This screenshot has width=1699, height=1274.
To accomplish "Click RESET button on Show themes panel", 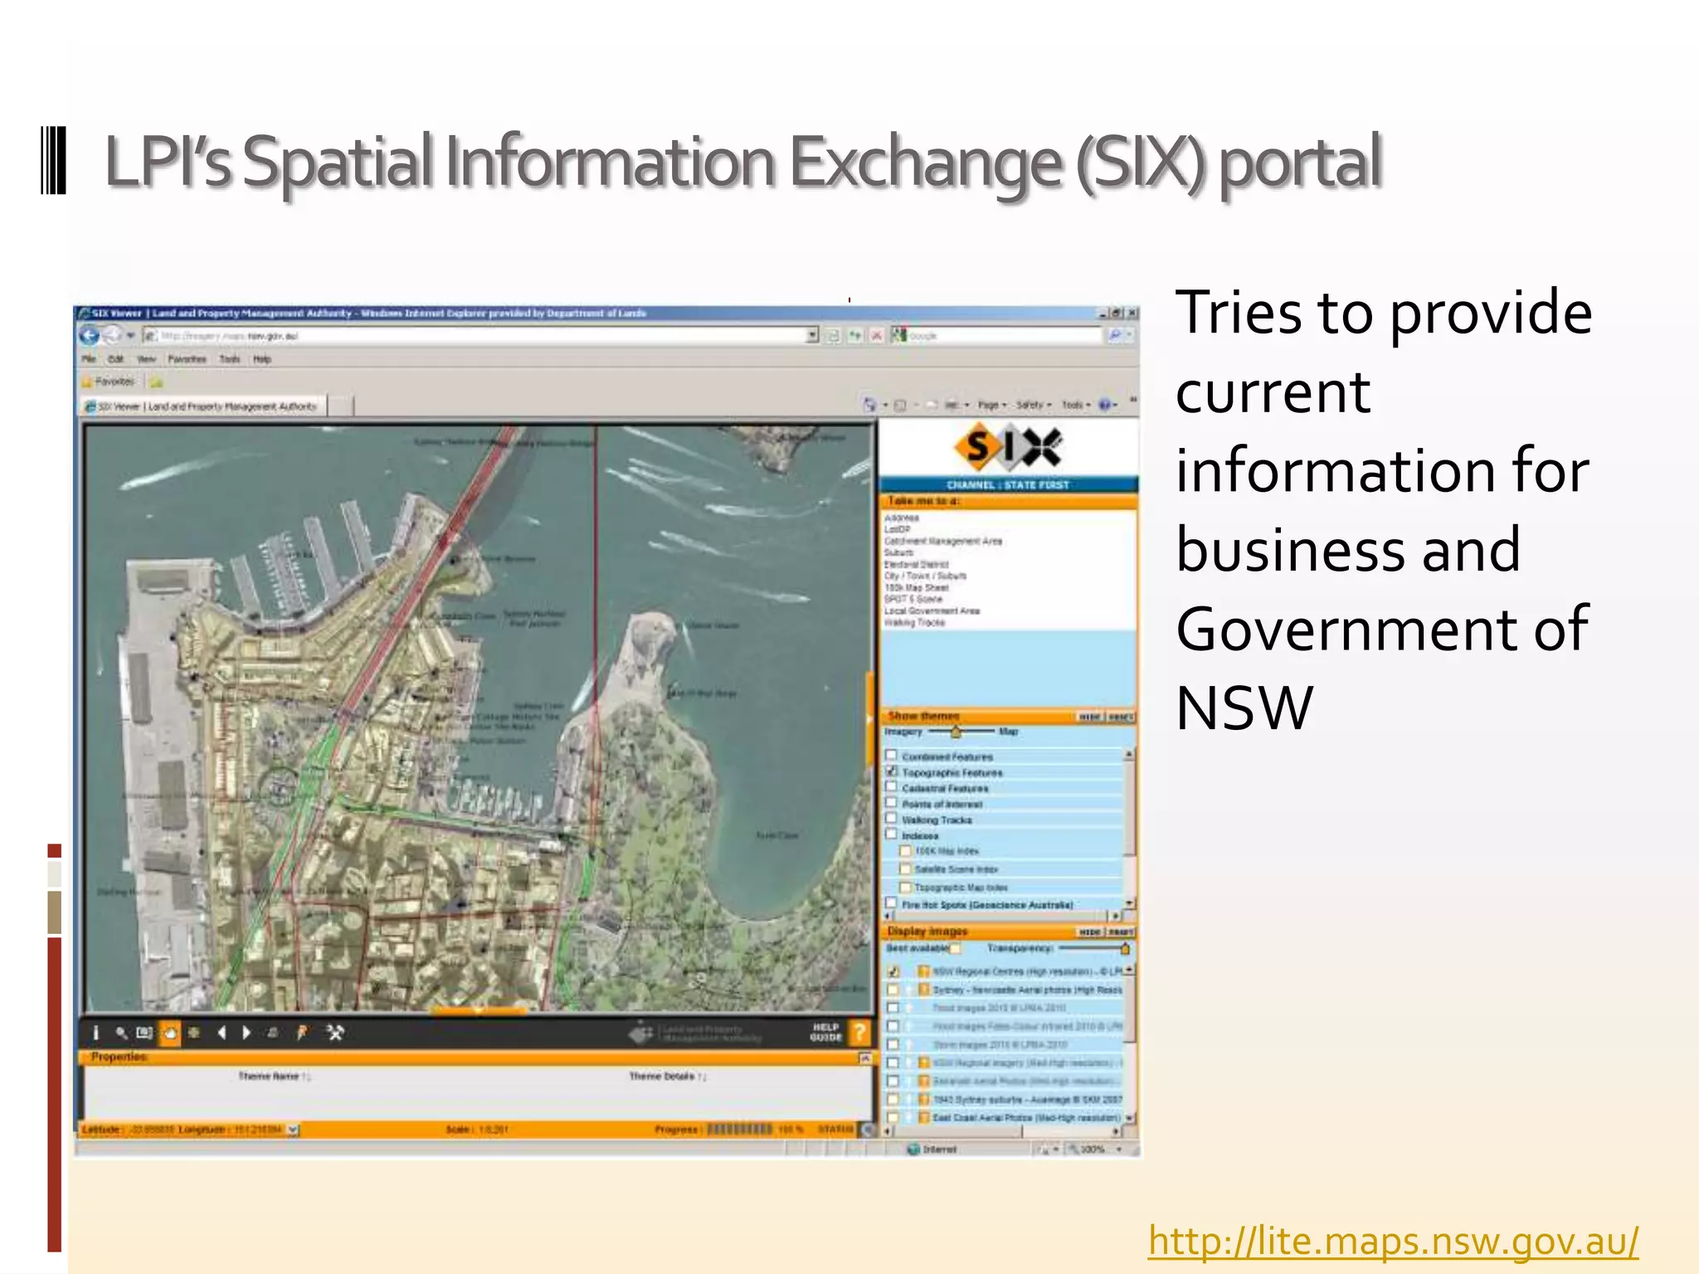I will pos(1121,717).
